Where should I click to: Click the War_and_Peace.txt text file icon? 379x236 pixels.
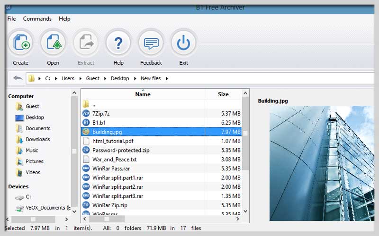point(86,159)
